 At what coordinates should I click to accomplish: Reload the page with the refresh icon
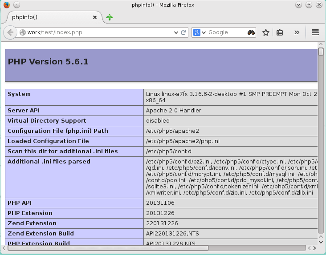pyautogui.click(x=183, y=32)
